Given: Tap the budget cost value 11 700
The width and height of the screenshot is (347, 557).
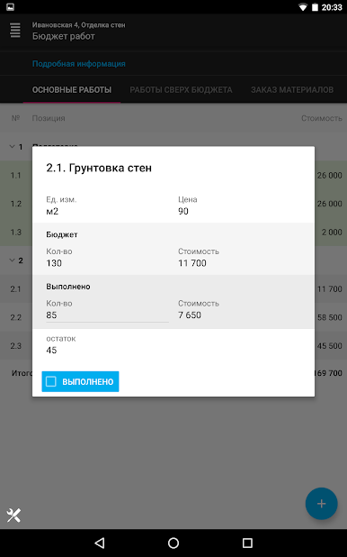Looking at the screenshot, I should [192, 263].
